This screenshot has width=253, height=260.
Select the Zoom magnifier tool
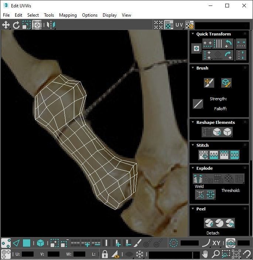[216, 254]
